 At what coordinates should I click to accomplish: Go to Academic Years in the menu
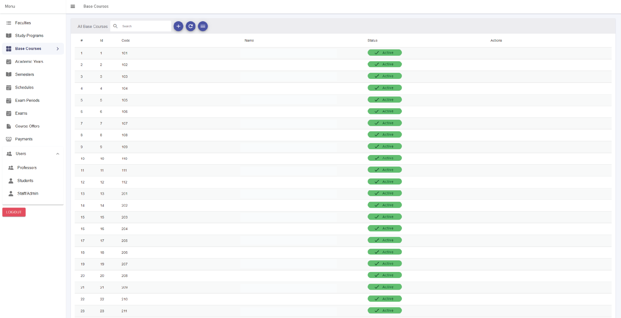click(x=29, y=62)
